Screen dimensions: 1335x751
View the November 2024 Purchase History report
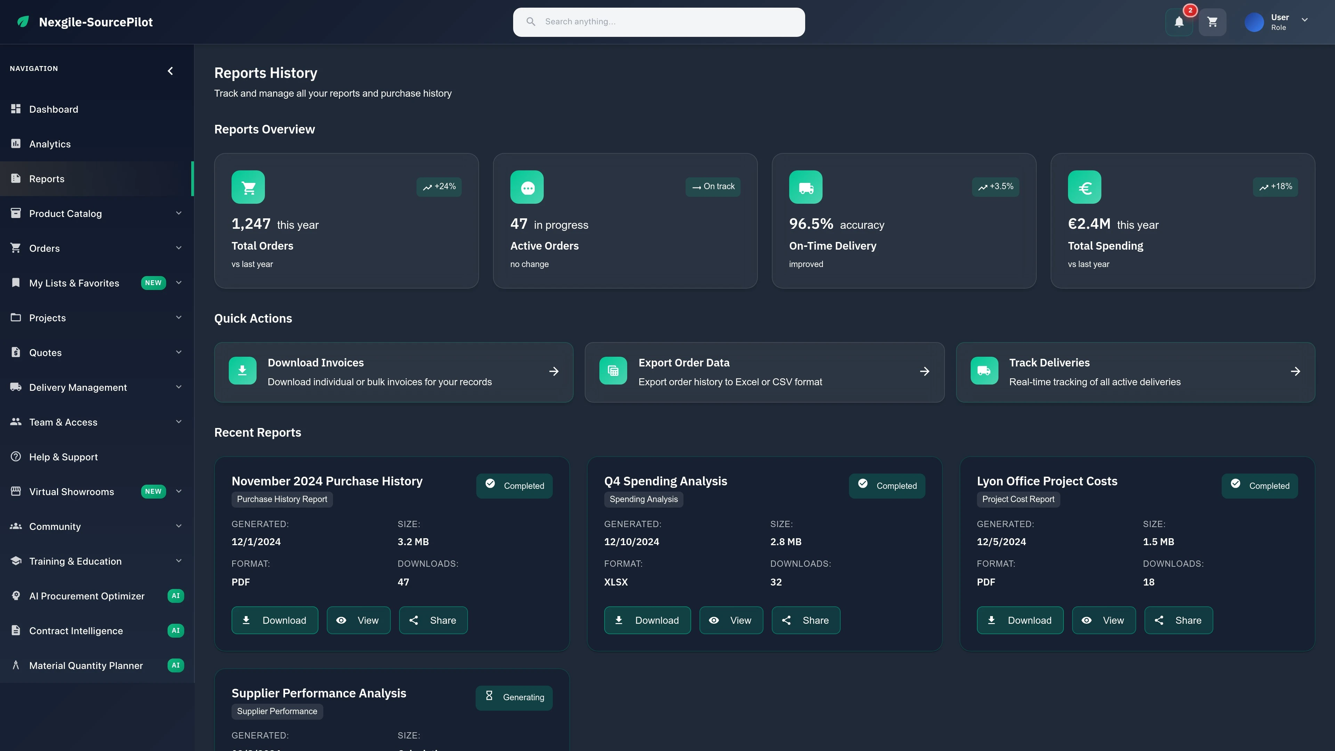(358, 620)
